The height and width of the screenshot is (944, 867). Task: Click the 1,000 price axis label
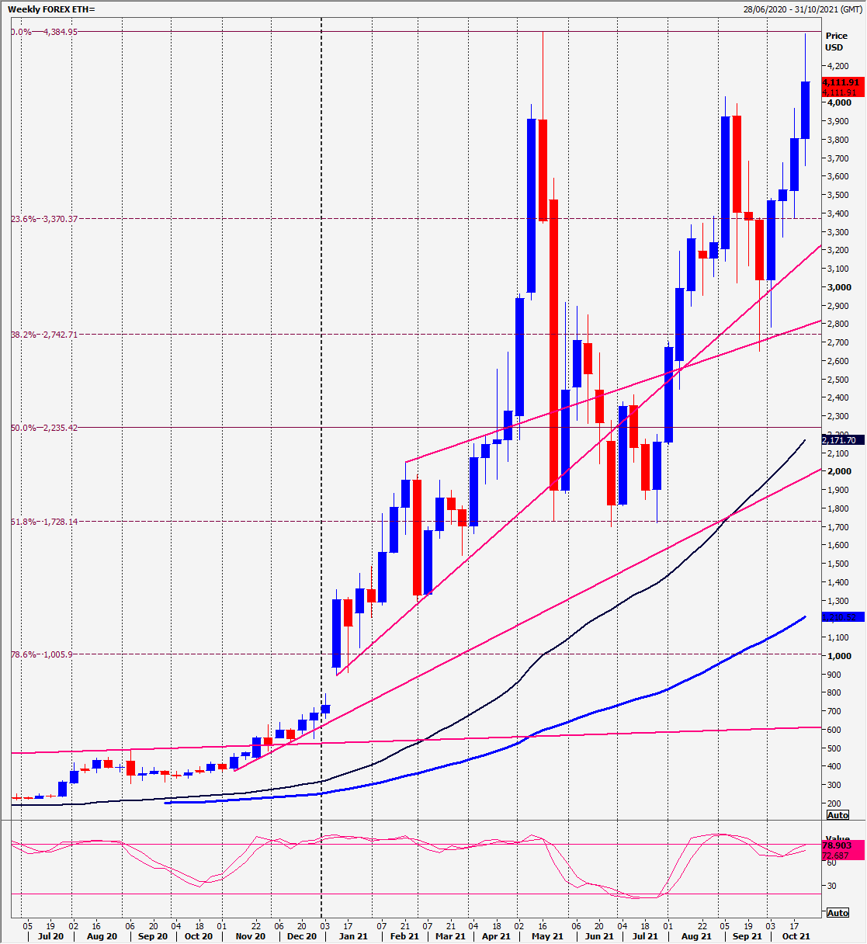[838, 656]
